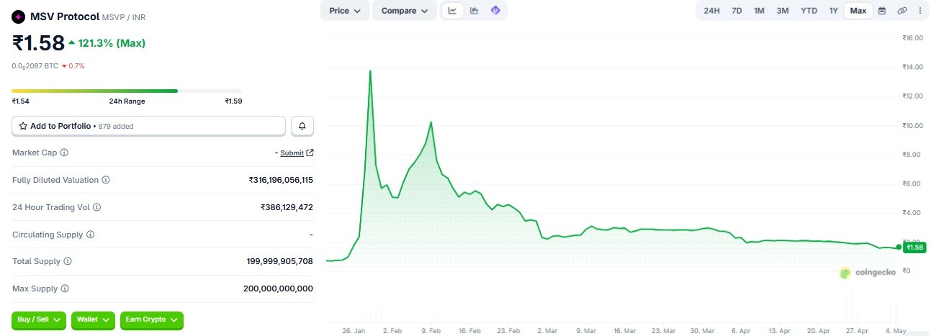
Task: Open the three-dot chart options menu
Action: click(x=919, y=11)
